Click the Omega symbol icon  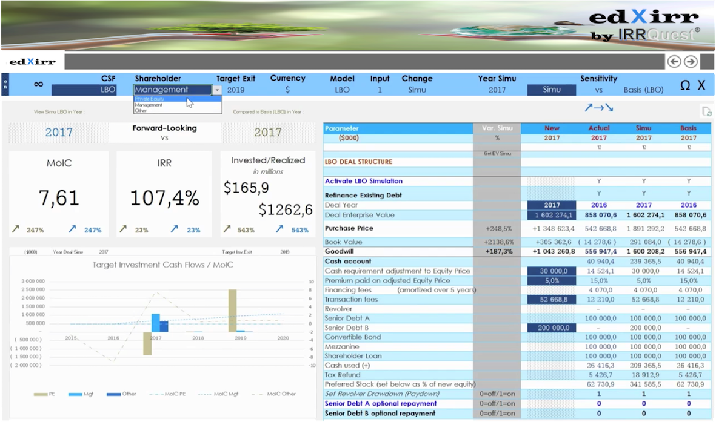(684, 85)
